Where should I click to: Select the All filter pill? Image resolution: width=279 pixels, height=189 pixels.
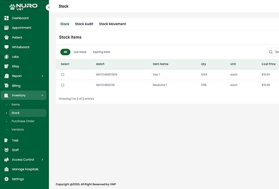pyautogui.click(x=65, y=52)
